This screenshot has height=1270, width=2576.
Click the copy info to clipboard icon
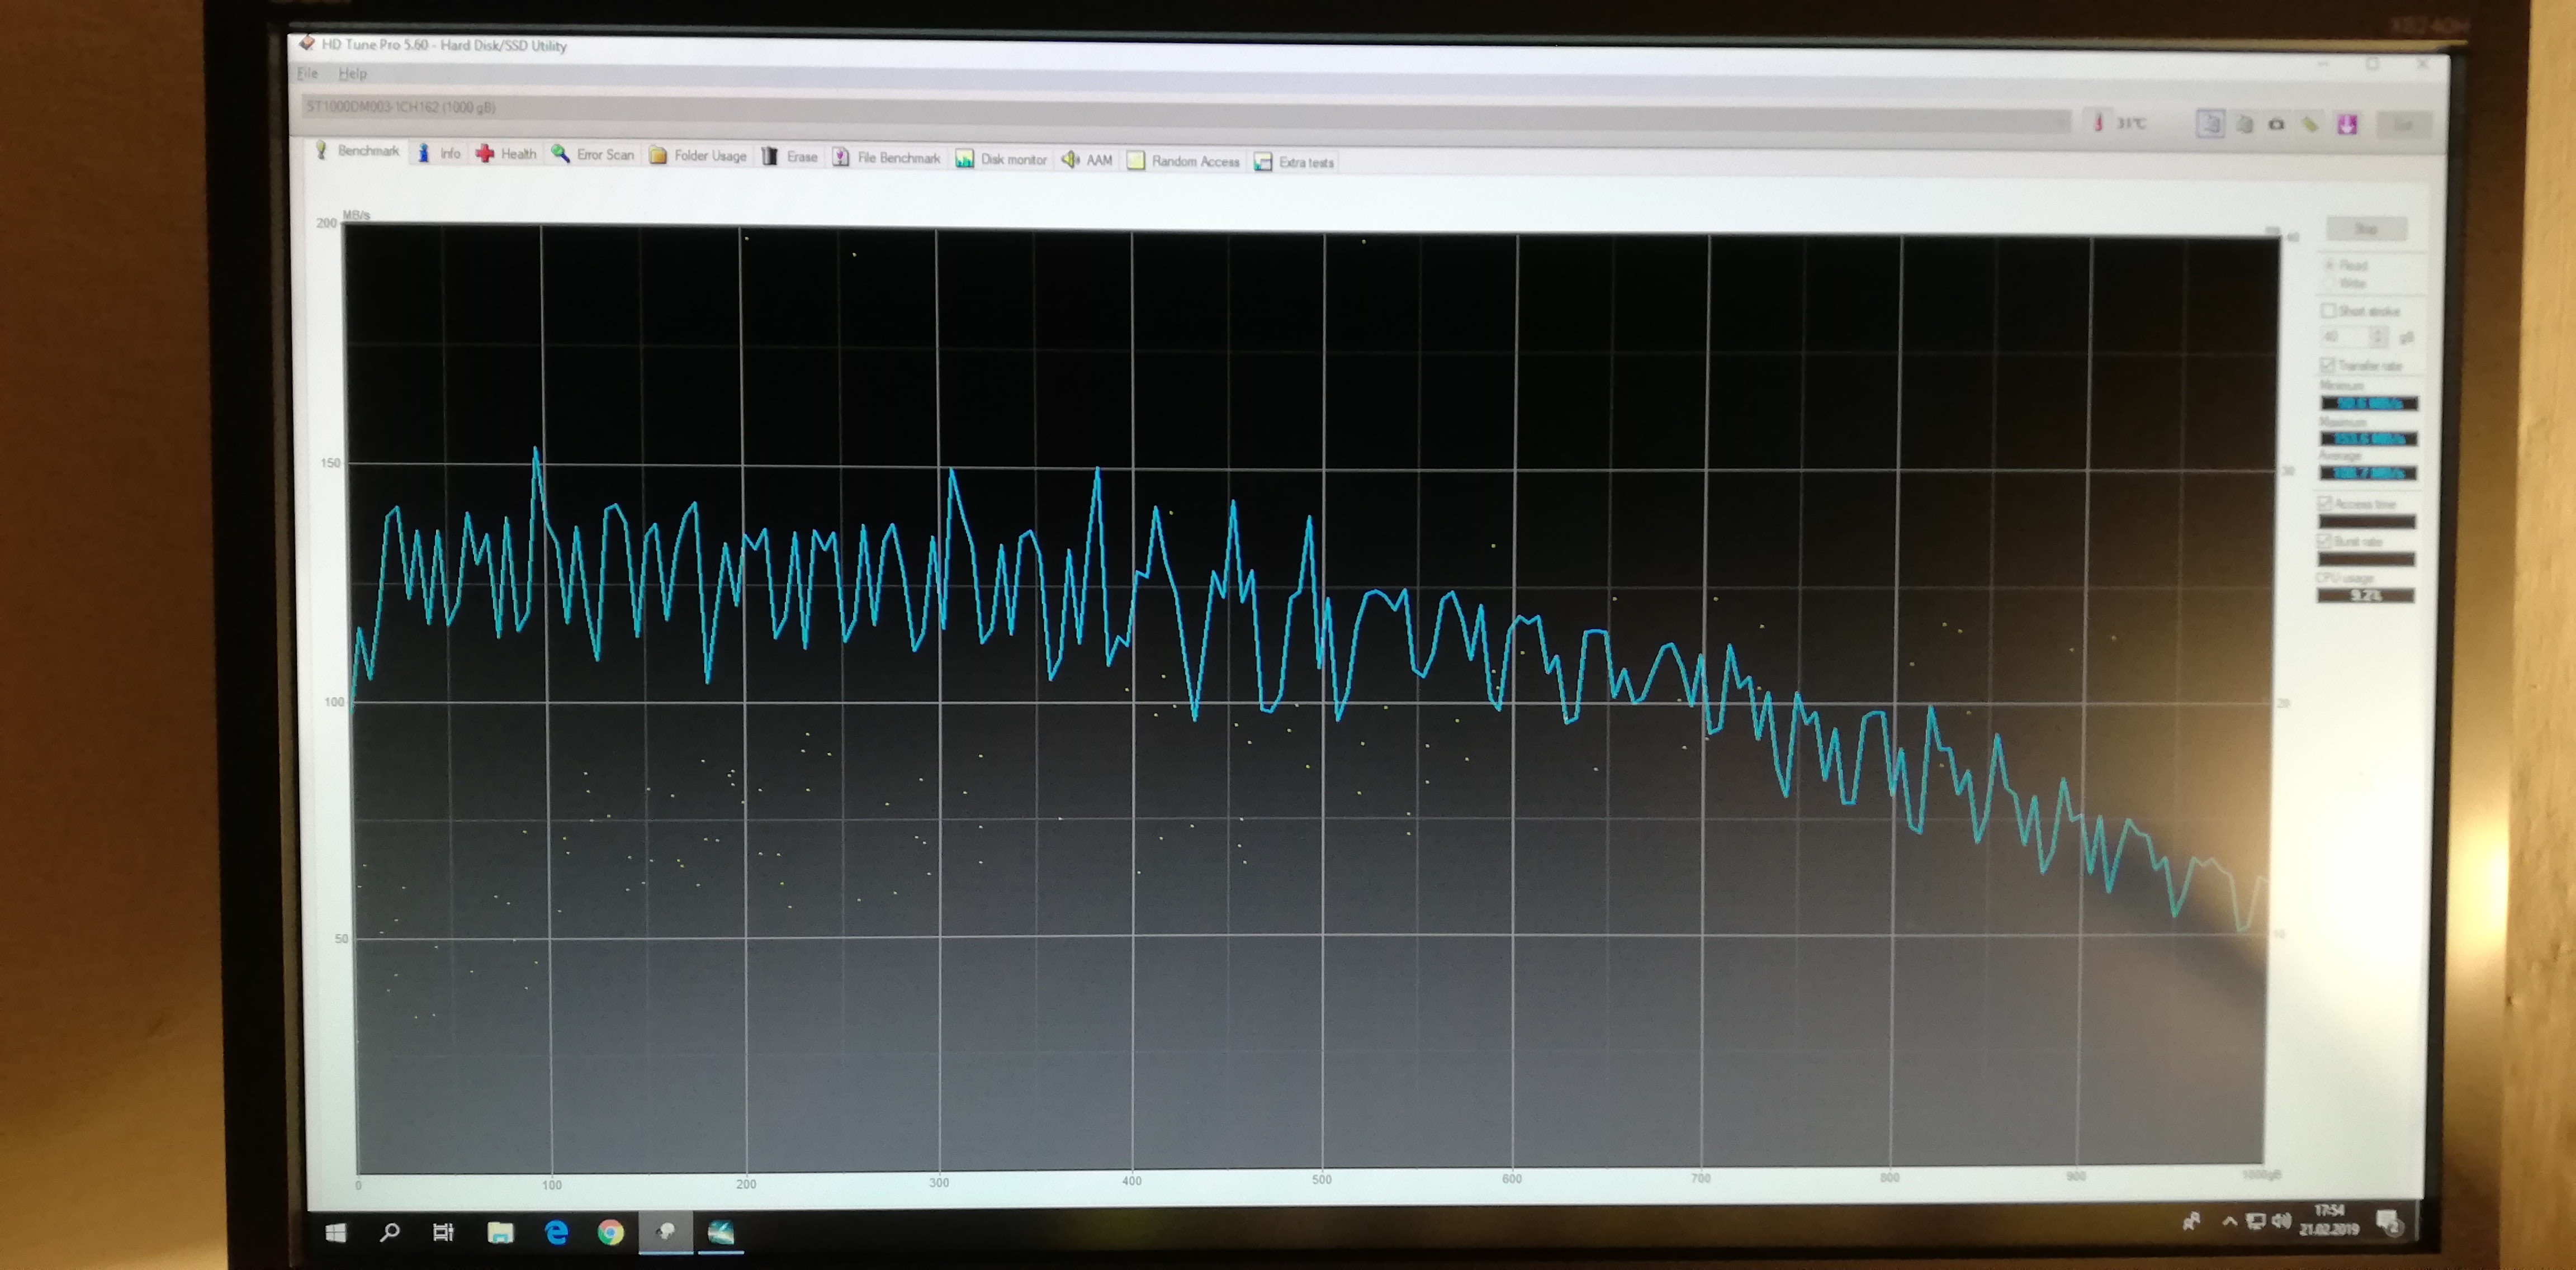click(x=2210, y=124)
